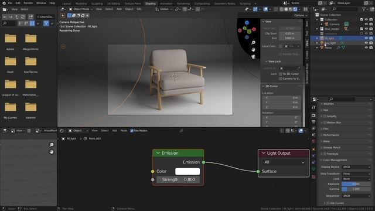Select key_light in the outliner
Screen dimensions: 375x211
click(x=330, y=43)
